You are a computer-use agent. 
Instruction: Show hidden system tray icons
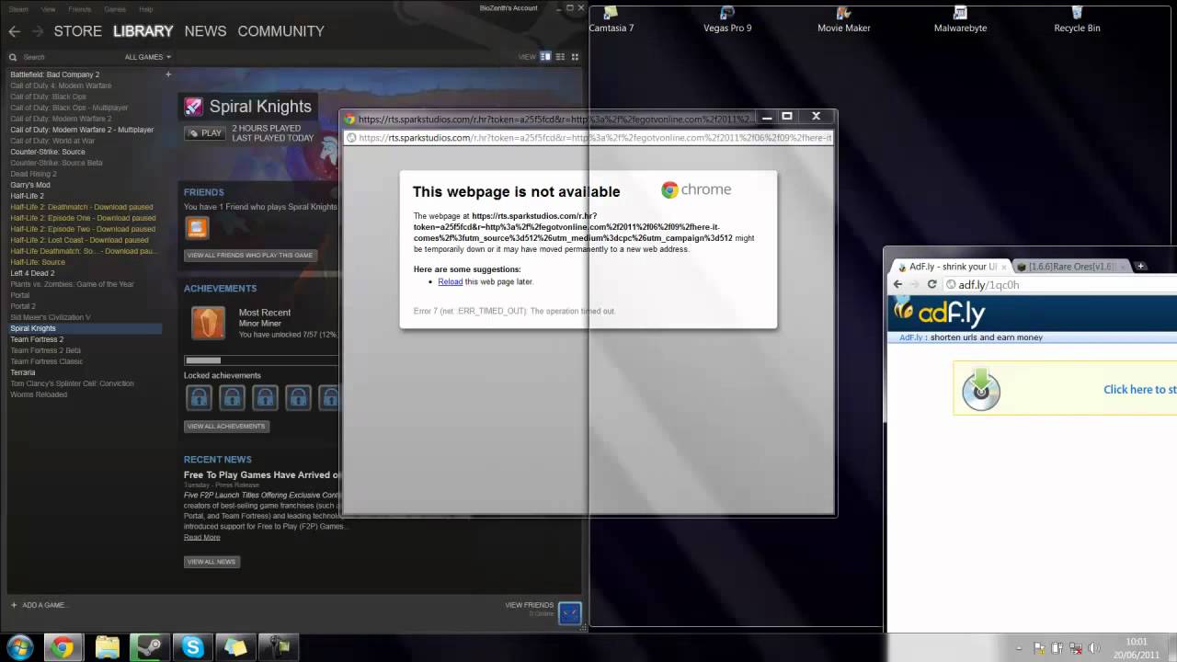pos(1018,647)
